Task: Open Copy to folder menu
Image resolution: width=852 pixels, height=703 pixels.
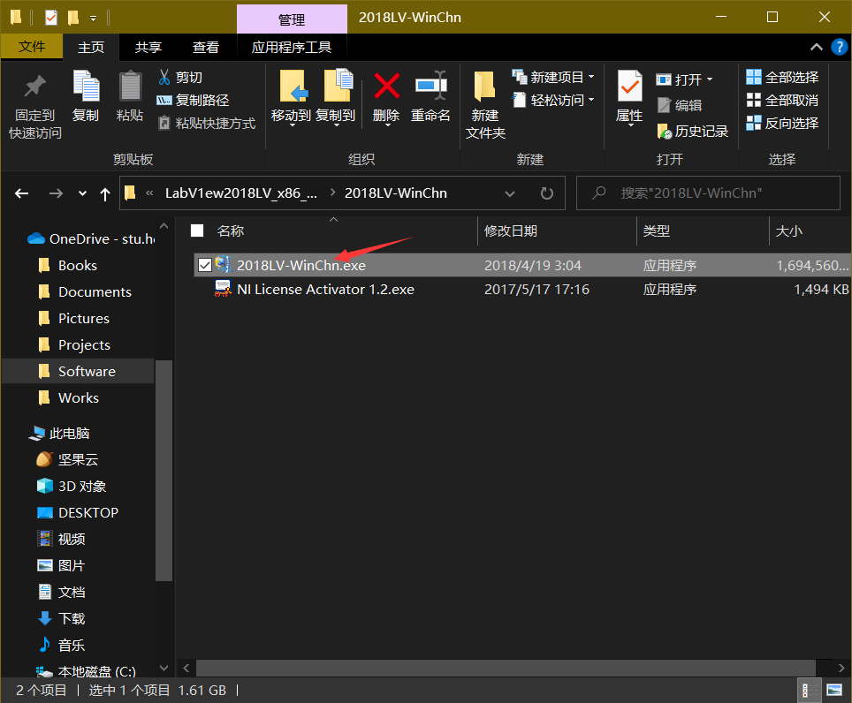Action: point(336,98)
